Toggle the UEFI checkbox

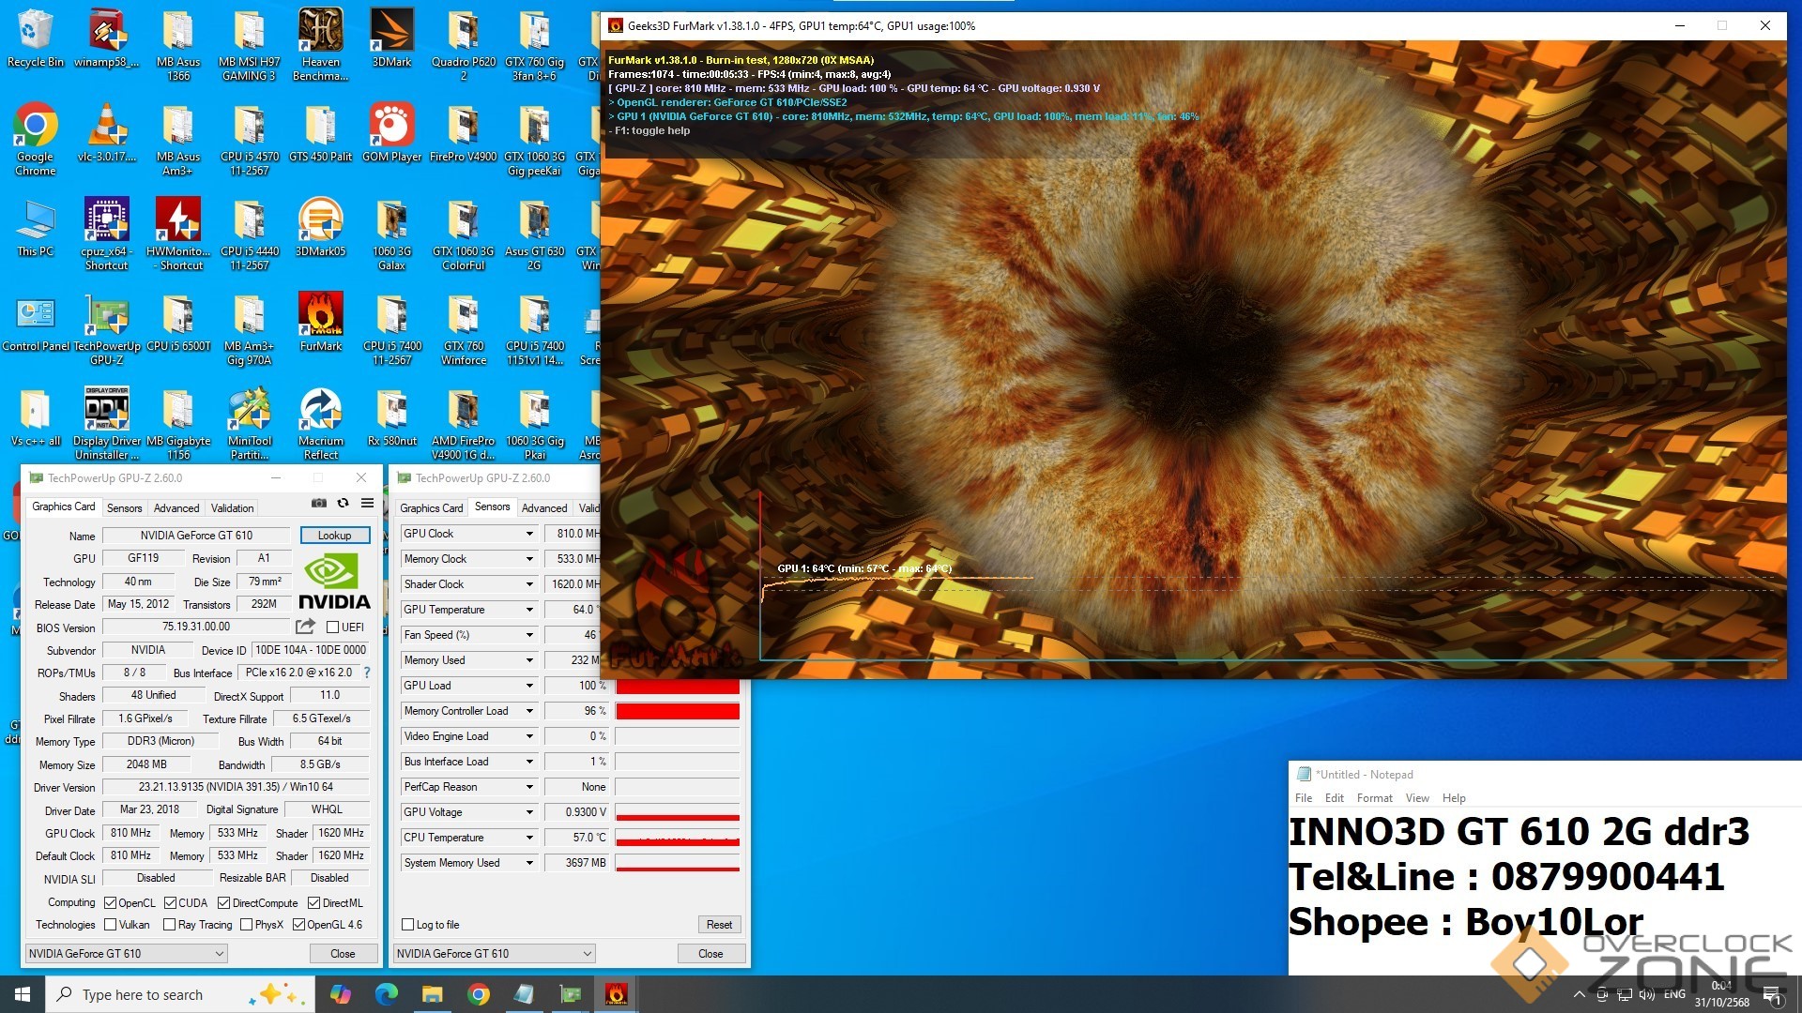[332, 627]
